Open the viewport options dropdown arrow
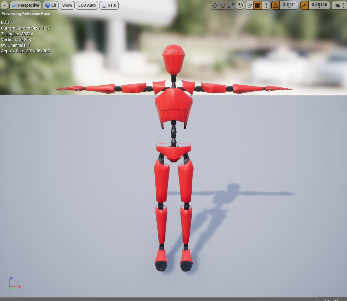Image resolution: width=347 pixels, height=301 pixels. pyautogui.click(x=4, y=5)
